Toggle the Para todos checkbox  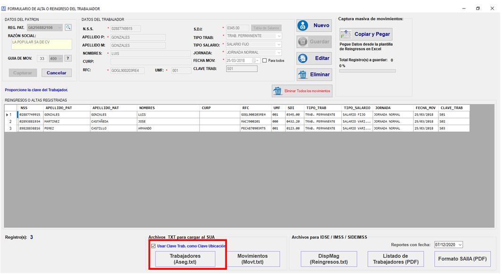pos(265,60)
